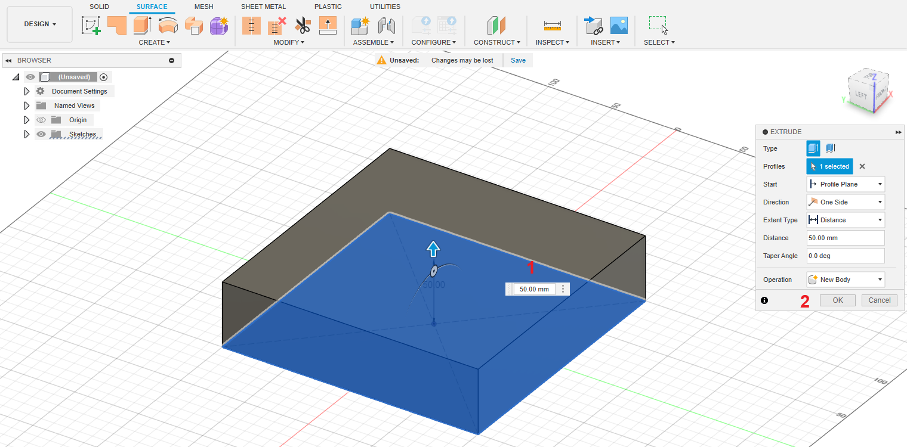Toggle visibility of the Origin folder
Image resolution: width=907 pixels, height=447 pixels.
click(x=41, y=120)
